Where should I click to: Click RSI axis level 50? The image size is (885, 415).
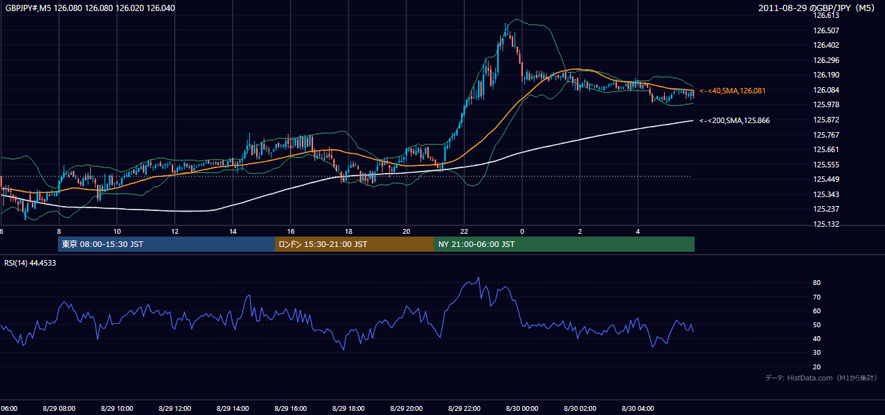817,324
